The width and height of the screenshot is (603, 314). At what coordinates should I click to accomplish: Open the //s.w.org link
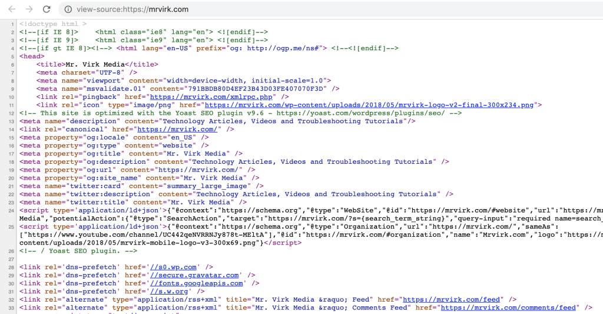169,291
